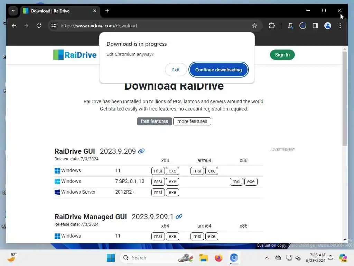Open the Extensions puzzle icon

click(272, 26)
